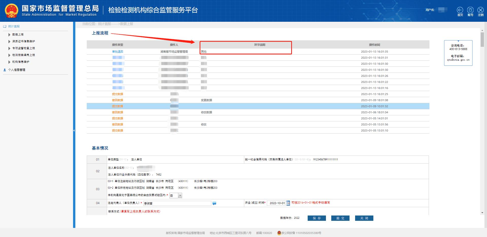Click the 关闭 close button at the bottom
487x237 pixels.
(x=364, y=218)
